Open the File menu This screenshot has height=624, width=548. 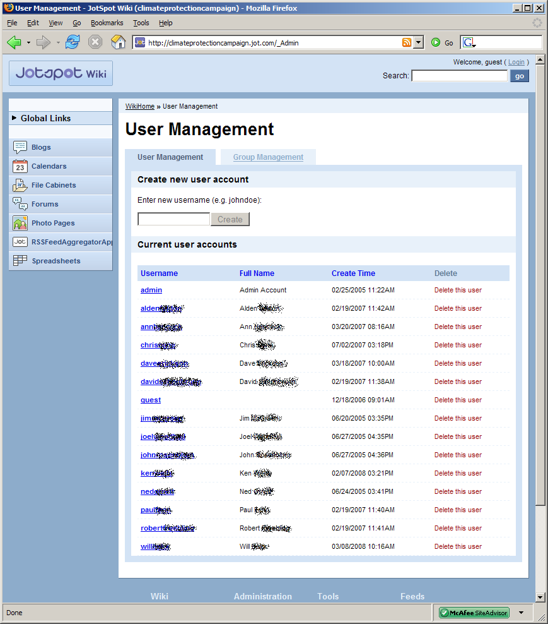[x=12, y=23]
